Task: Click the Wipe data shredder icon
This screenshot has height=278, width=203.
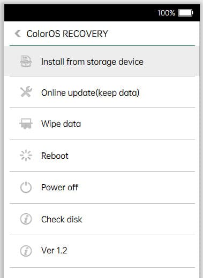Action: (x=26, y=123)
